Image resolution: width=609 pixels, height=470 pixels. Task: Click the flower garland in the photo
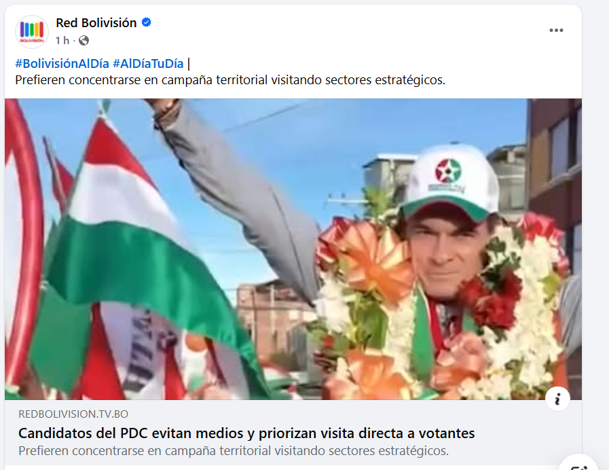click(439, 311)
